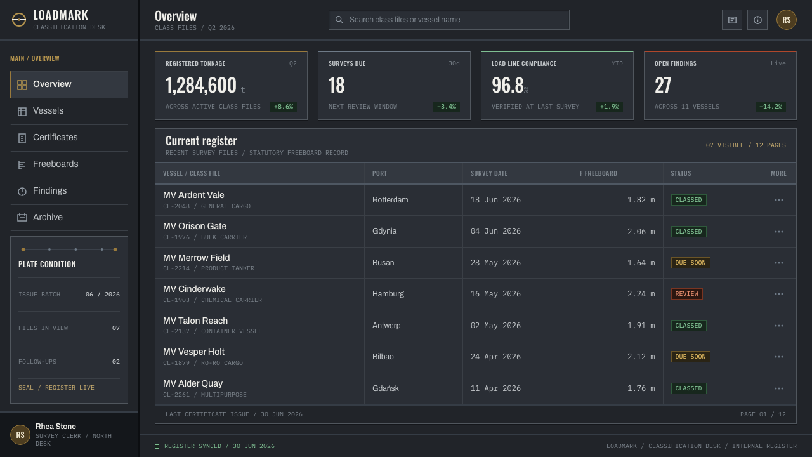Open the Surveys Due card

pos(394,85)
